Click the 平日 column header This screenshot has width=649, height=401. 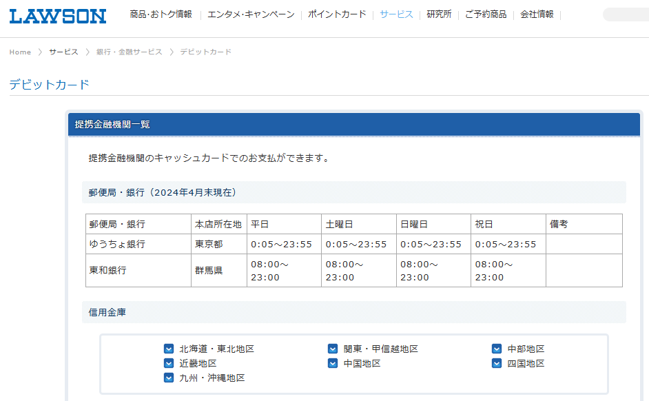[284, 225]
